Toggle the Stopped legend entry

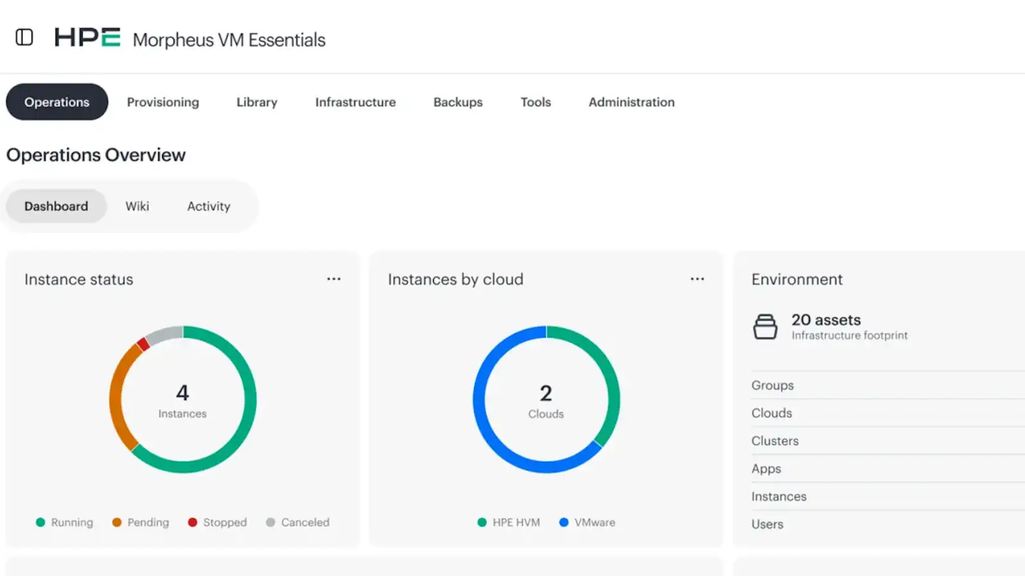click(x=218, y=522)
